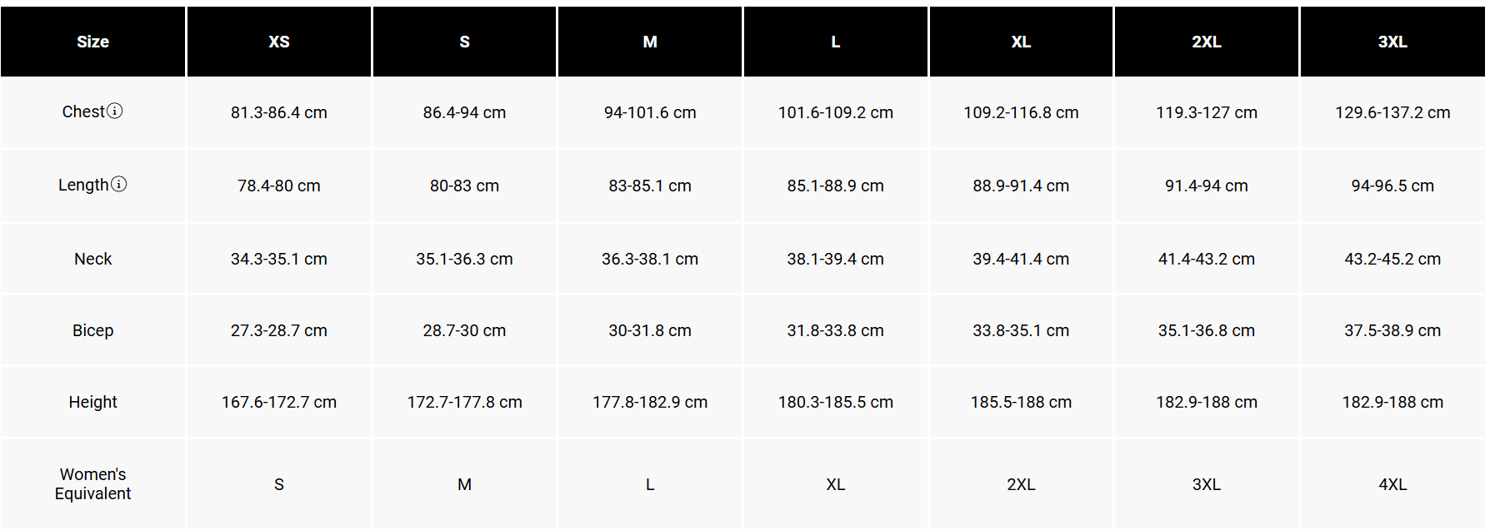This screenshot has width=1490, height=530.
Task: Select the 37.5-38.9 cm bicep cell
Action: (x=1392, y=330)
